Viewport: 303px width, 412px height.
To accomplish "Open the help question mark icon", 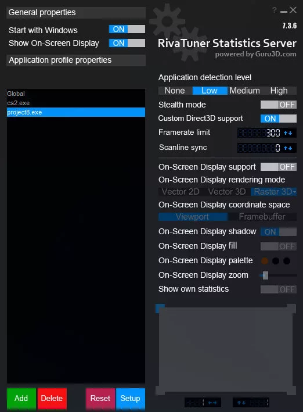I will (x=275, y=10).
